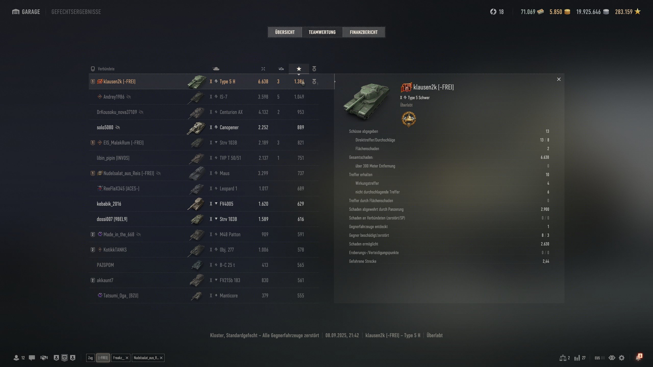Open the chat bubble icon
The width and height of the screenshot is (653, 367).
pyautogui.click(x=32, y=358)
